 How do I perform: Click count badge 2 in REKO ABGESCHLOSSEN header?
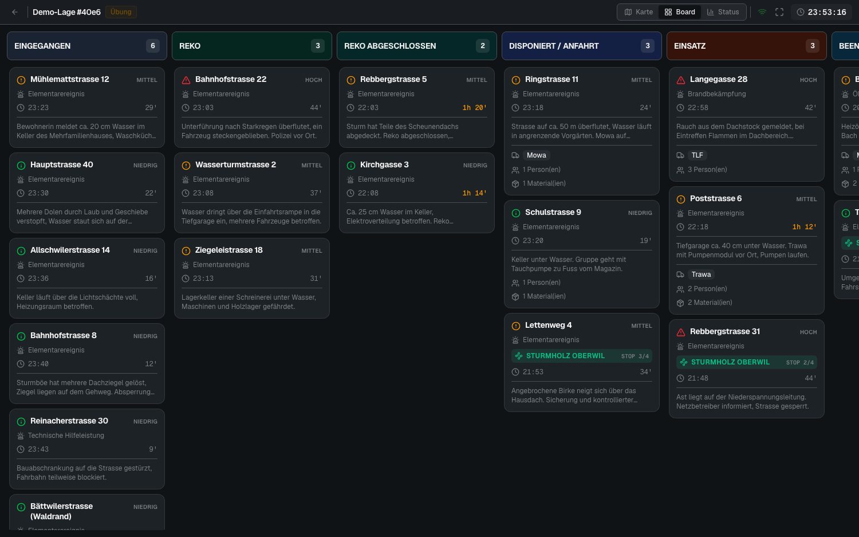tap(483, 46)
